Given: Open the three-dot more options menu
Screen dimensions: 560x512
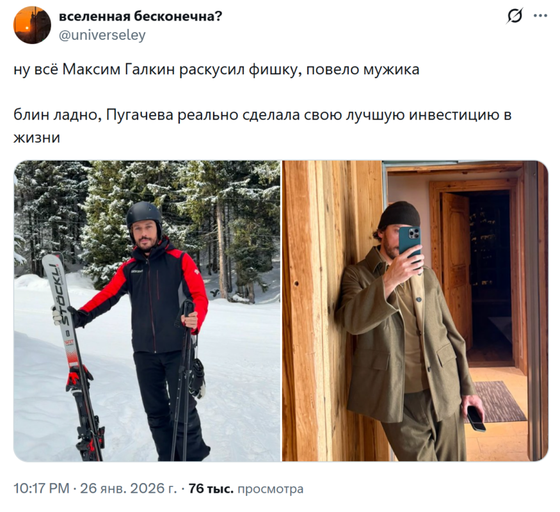Looking at the screenshot, I should pyautogui.click(x=540, y=16).
